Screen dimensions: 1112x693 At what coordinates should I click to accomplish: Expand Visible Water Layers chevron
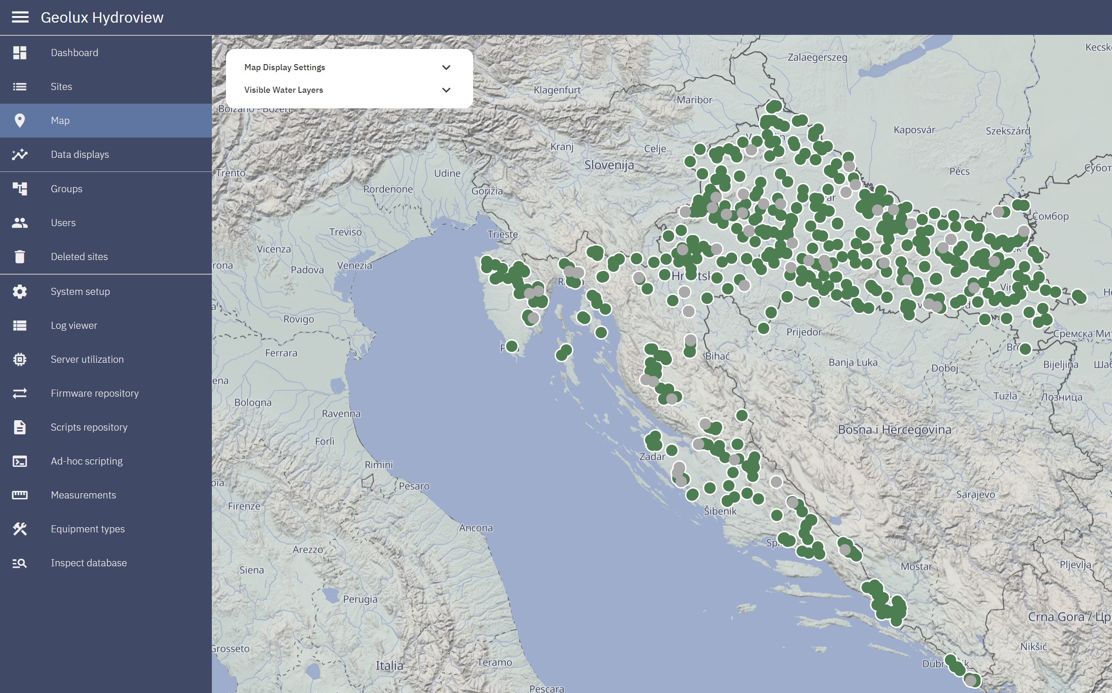click(x=446, y=90)
